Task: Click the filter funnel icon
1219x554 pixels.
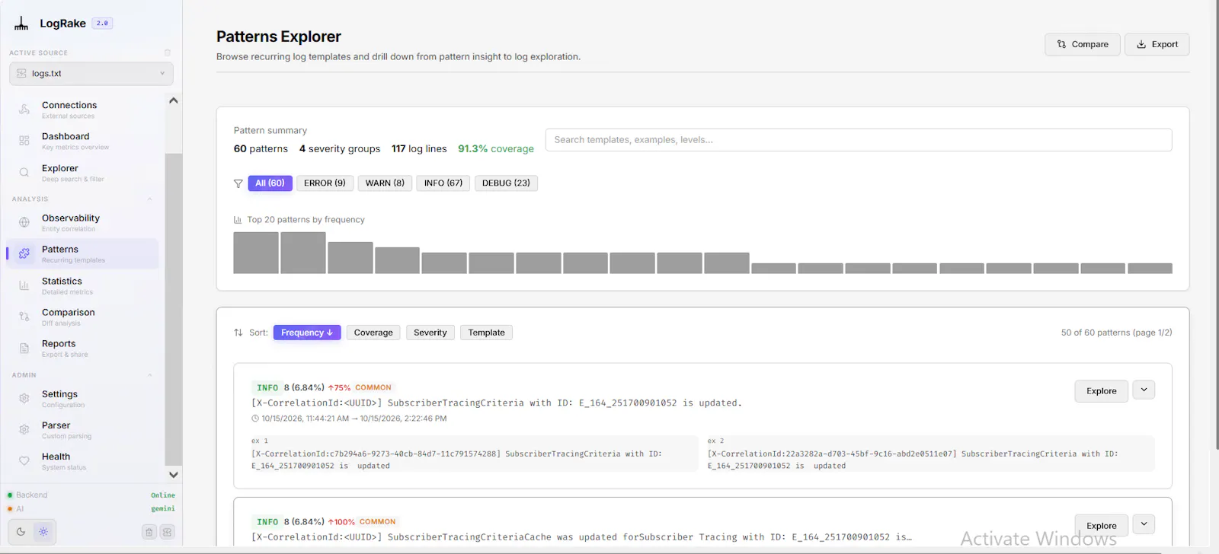Action: tap(238, 183)
